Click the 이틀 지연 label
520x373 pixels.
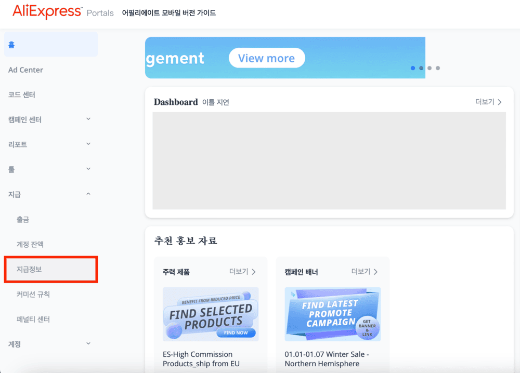[216, 102]
